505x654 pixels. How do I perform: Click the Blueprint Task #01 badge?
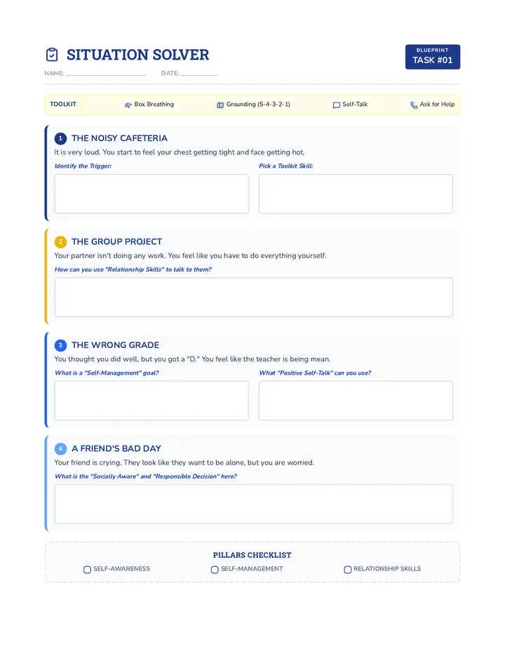click(x=433, y=57)
